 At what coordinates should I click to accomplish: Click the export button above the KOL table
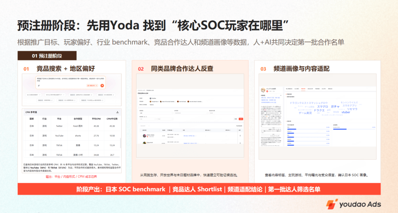pos(239,126)
